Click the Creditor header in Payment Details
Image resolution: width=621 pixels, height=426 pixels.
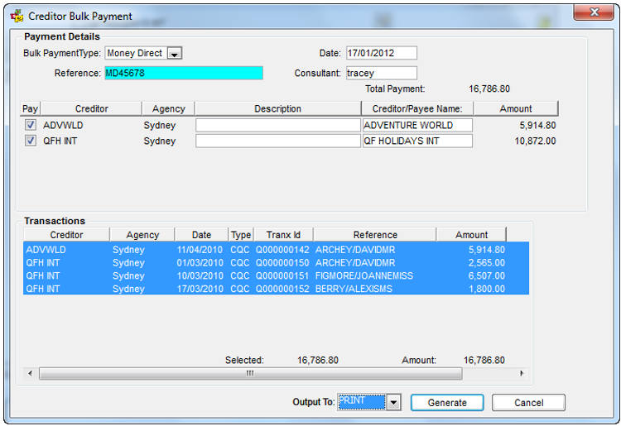coord(91,108)
